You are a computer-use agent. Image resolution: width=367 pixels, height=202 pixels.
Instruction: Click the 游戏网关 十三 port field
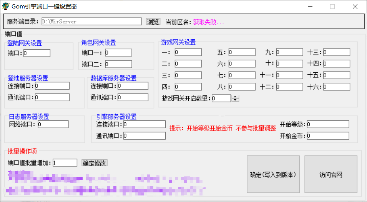coord(337,52)
